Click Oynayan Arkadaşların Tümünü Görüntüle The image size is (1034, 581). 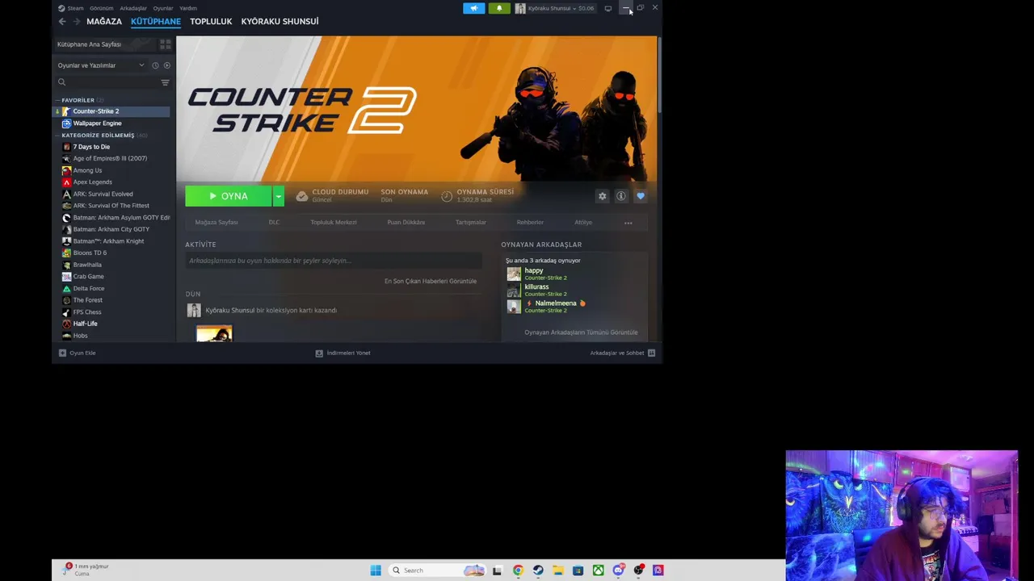point(581,332)
